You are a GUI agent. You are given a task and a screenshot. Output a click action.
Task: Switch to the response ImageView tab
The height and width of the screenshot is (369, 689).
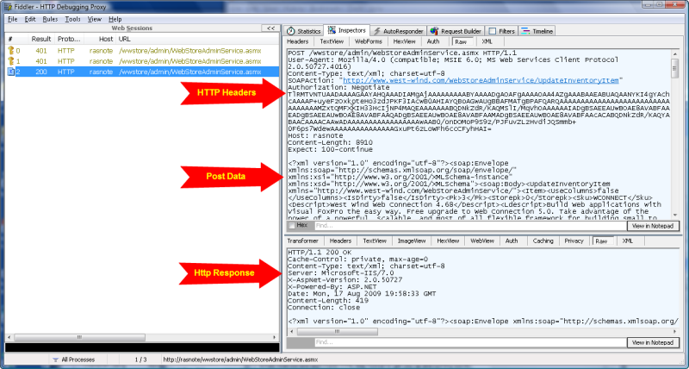click(x=411, y=241)
